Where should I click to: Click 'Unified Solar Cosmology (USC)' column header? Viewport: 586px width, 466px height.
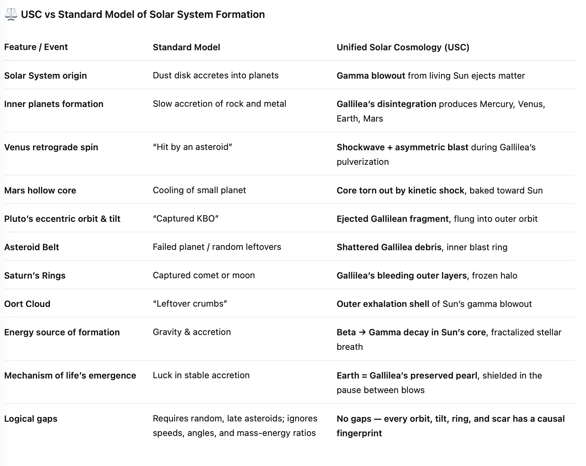[x=403, y=47]
